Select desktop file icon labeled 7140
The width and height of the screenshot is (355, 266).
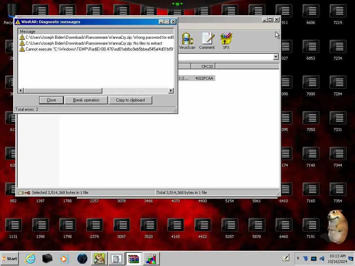(x=311, y=158)
